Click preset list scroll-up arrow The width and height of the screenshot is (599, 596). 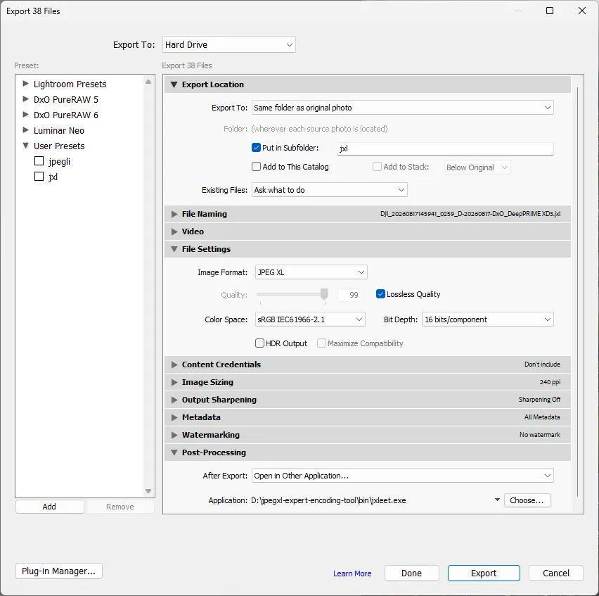(148, 82)
